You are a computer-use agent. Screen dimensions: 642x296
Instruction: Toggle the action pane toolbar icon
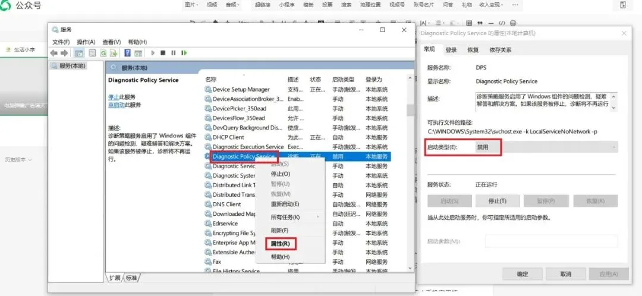139,53
